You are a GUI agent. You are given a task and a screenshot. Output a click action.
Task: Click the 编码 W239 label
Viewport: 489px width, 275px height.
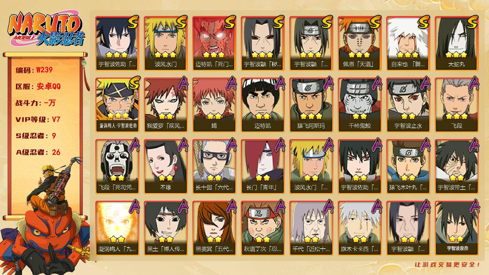point(34,70)
